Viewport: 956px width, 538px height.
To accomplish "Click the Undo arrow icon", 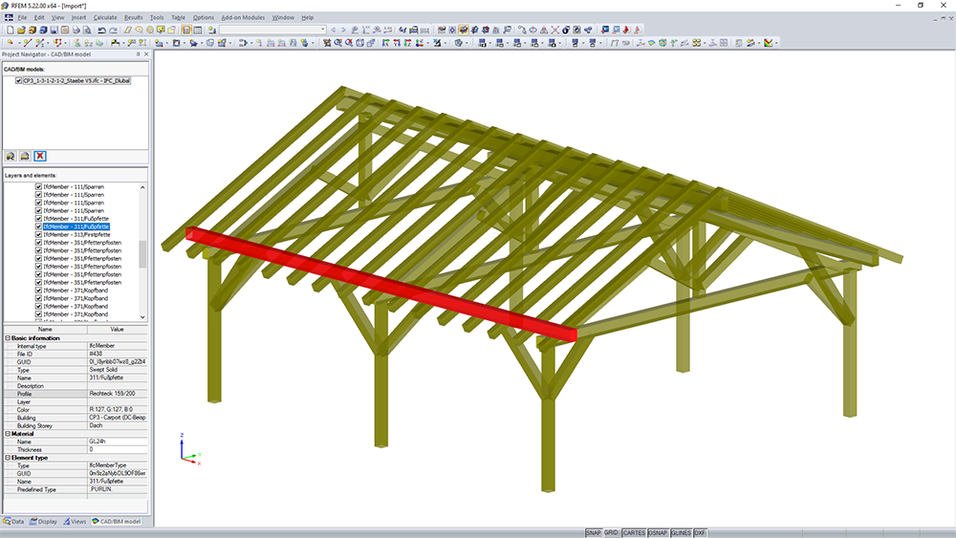I will tap(102, 30).
